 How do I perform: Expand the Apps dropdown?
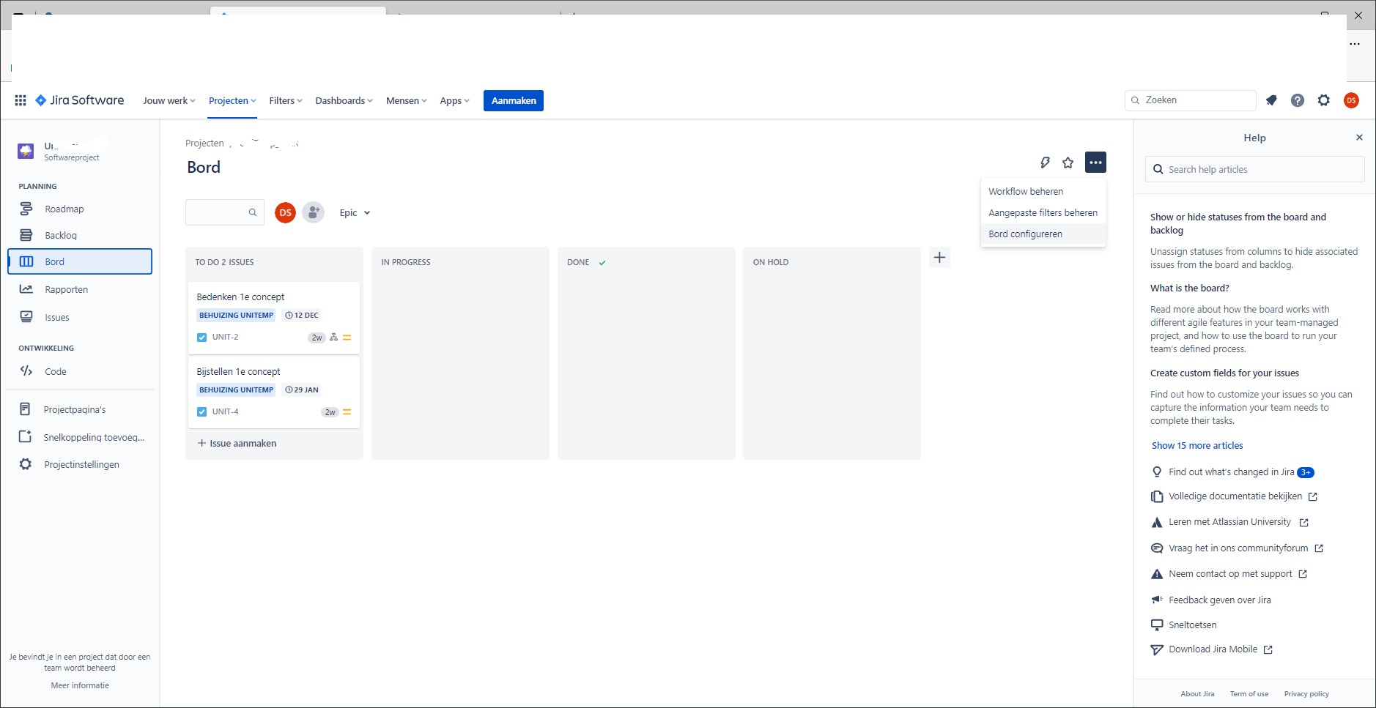point(454,100)
